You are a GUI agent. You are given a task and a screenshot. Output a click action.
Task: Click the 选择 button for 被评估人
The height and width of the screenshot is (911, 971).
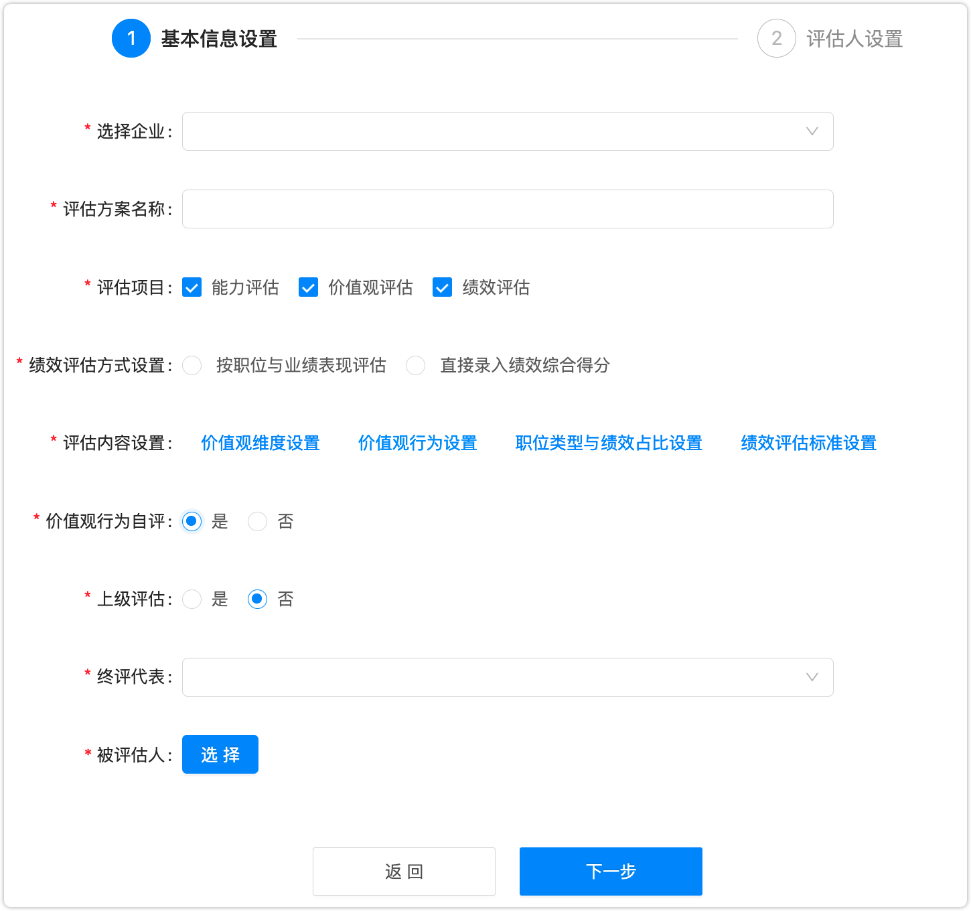click(x=220, y=754)
